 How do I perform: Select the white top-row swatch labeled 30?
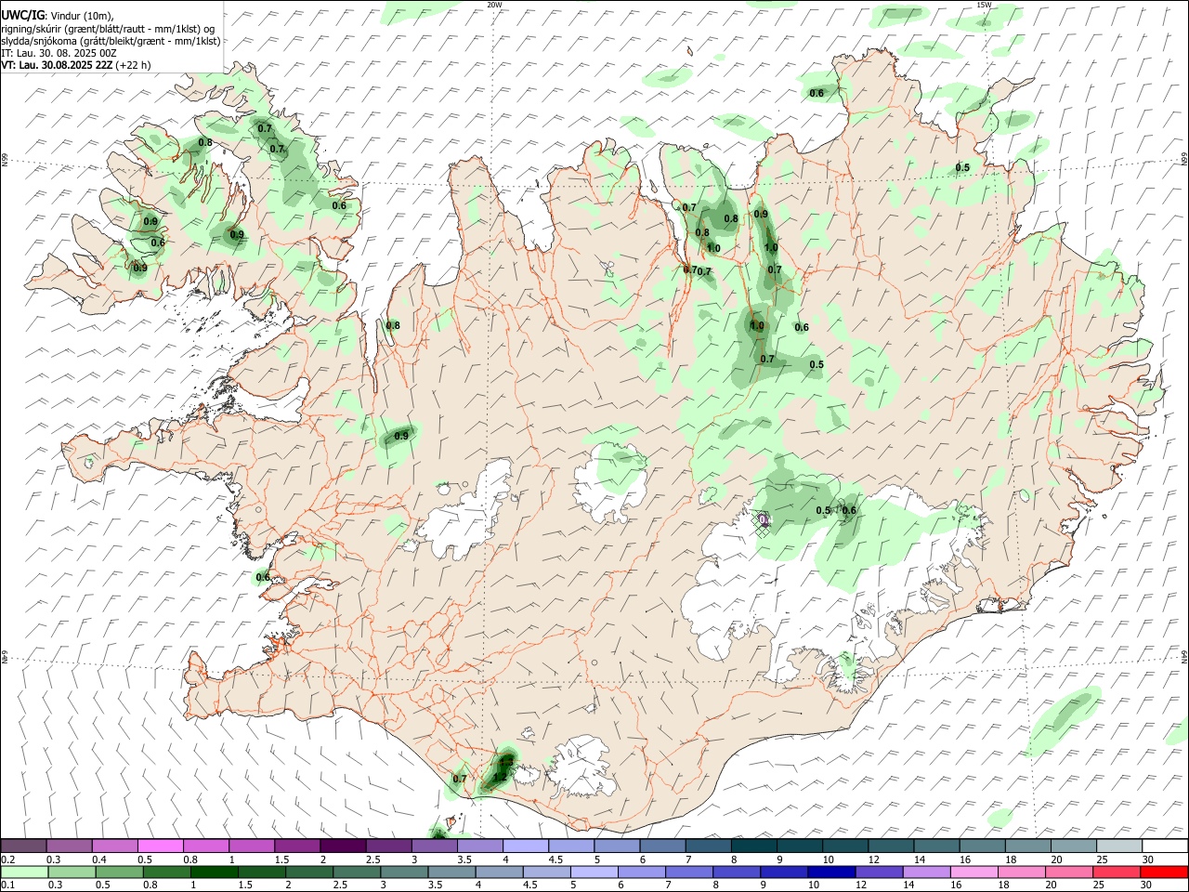click(1164, 846)
